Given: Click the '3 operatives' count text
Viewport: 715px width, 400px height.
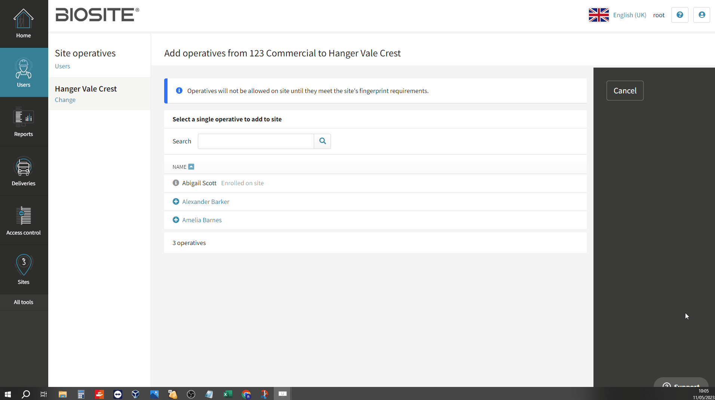Looking at the screenshot, I should tap(189, 243).
